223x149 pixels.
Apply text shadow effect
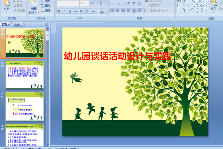coord(81,11)
